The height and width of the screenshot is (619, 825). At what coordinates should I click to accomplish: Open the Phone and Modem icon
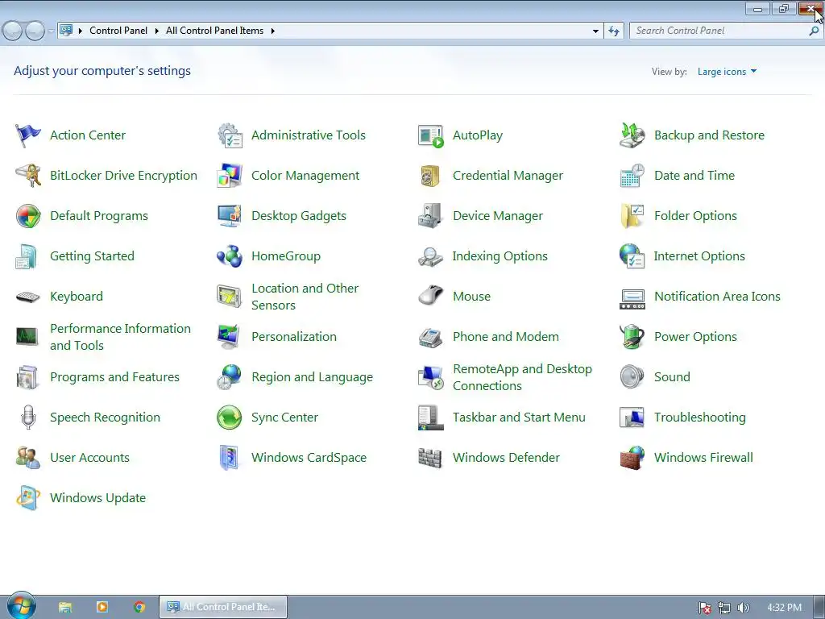click(x=431, y=337)
